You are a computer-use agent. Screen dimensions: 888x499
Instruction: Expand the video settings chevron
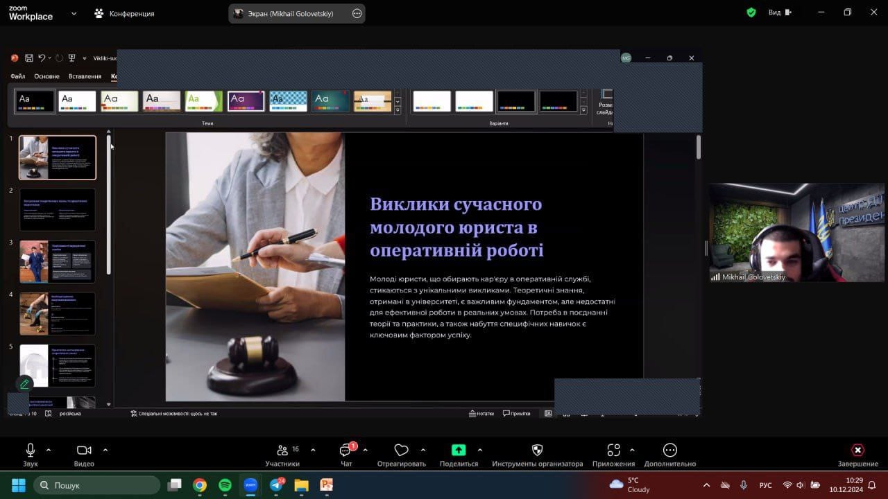[105, 450]
